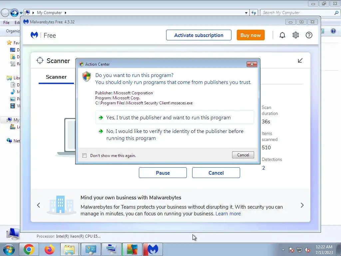
Task: Click the Buy now button
Action: point(250,35)
